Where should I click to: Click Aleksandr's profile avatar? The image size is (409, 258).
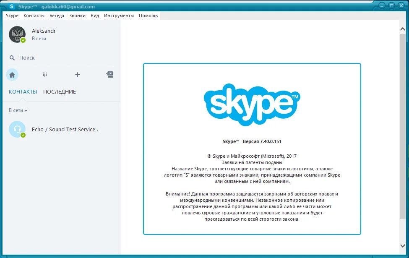coord(17,34)
